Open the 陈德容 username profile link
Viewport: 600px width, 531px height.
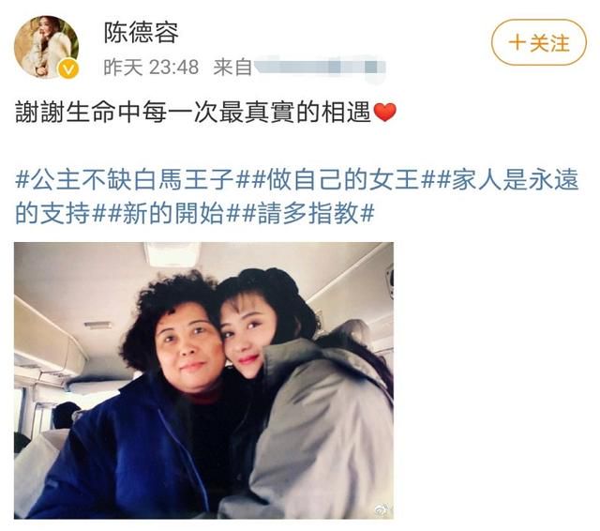click(x=142, y=33)
